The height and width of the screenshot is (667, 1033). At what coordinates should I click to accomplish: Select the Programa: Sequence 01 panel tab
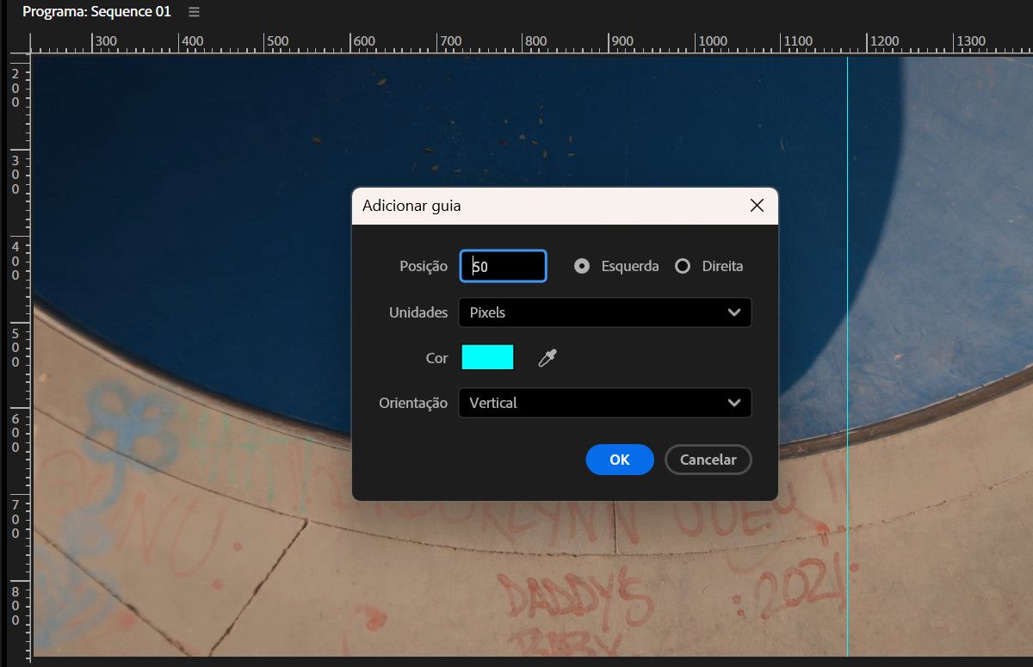click(x=96, y=12)
